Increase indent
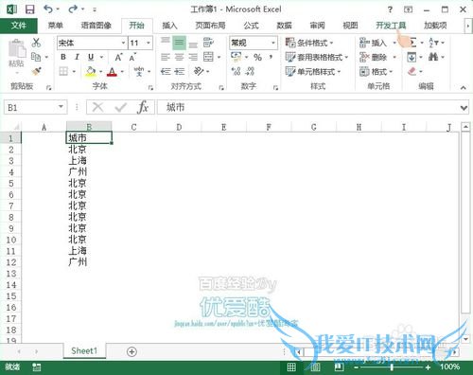This screenshot has width=473, height=375. tap(180, 71)
